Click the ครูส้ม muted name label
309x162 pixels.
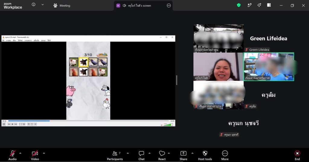pos(250,106)
